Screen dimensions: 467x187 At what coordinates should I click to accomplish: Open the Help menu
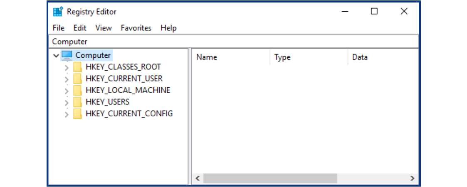[x=168, y=28]
